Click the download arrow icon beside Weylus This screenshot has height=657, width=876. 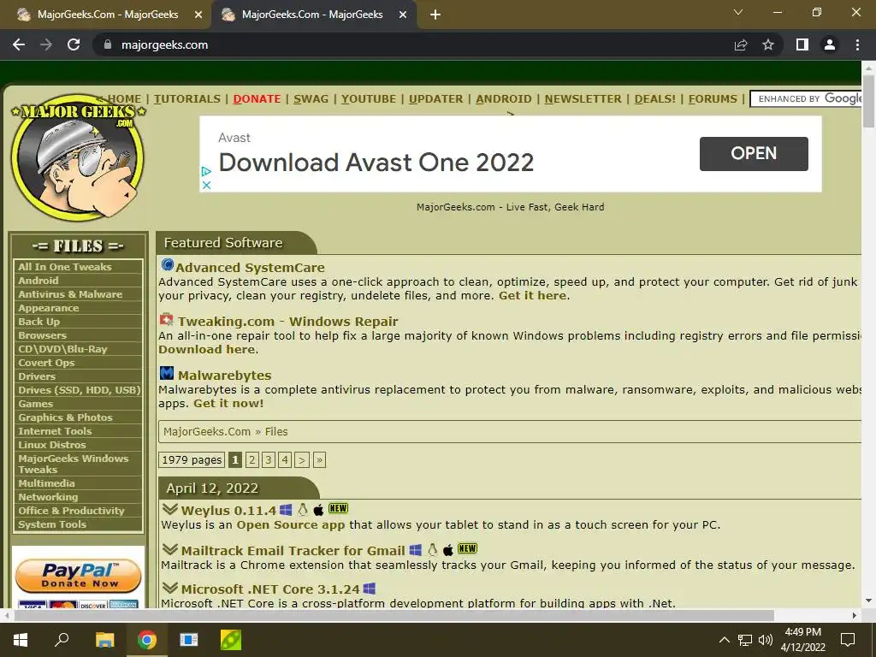tap(170, 510)
